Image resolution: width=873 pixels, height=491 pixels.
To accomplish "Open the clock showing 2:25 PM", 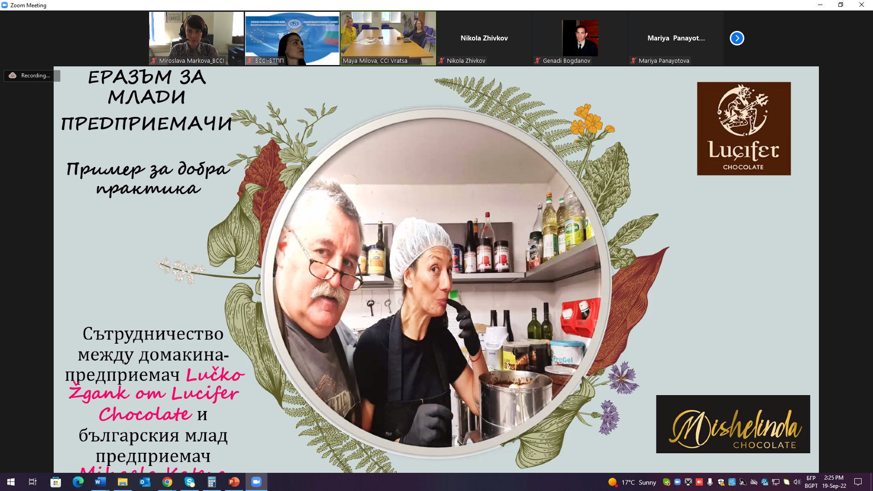I will pos(834,482).
